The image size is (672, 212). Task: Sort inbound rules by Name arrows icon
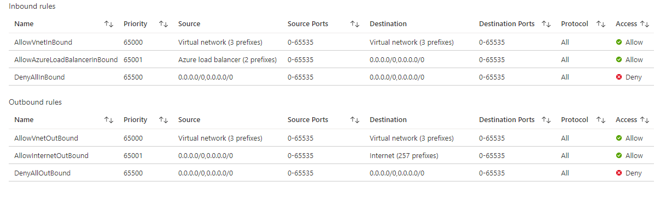pyautogui.click(x=108, y=24)
